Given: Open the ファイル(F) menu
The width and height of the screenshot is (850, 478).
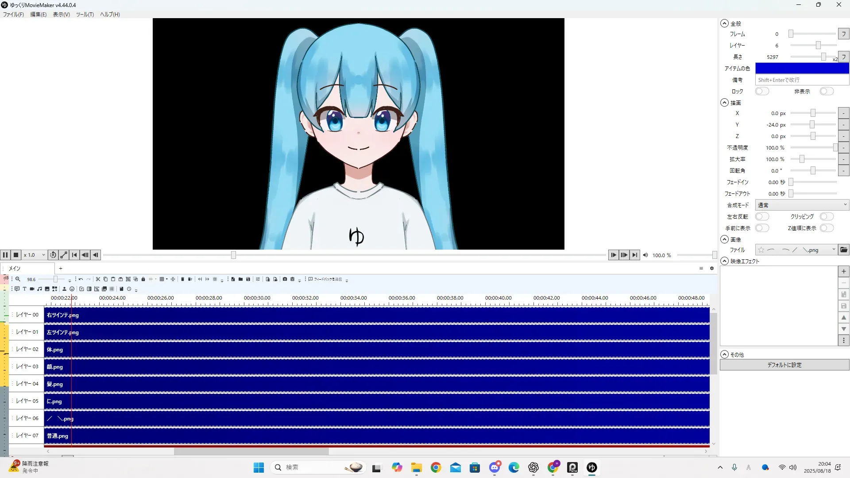Looking at the screenshot, I should click(x=13, y=15).
